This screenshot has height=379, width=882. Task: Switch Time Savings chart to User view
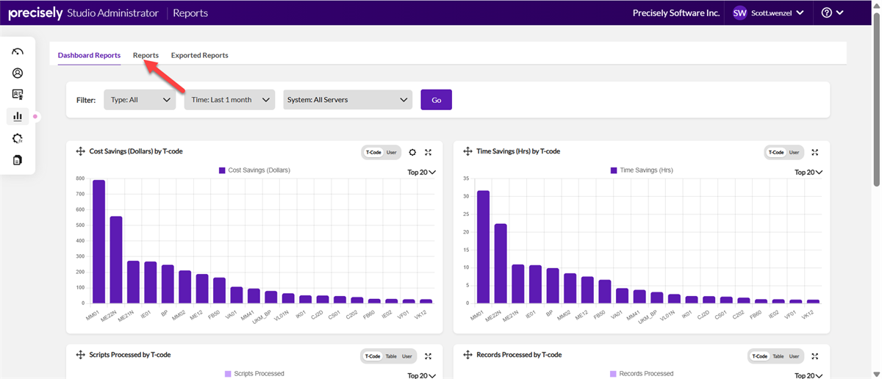click(794, 152)
